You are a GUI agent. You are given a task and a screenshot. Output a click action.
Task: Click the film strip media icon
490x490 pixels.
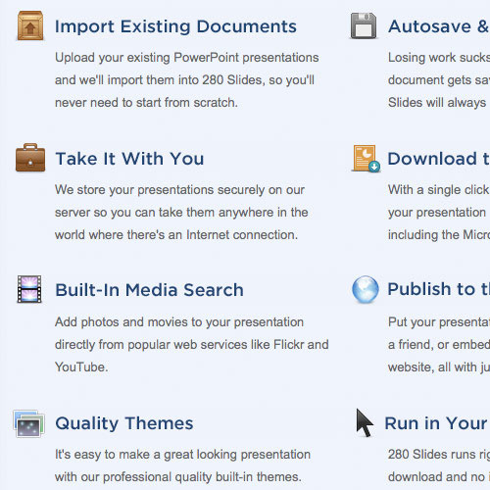(29, 289)
